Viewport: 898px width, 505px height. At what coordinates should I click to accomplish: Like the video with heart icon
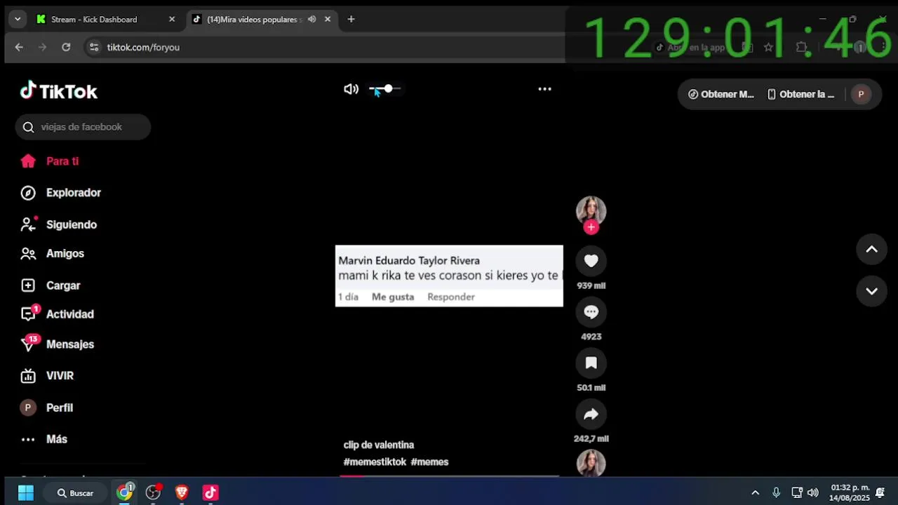point(591,261)
